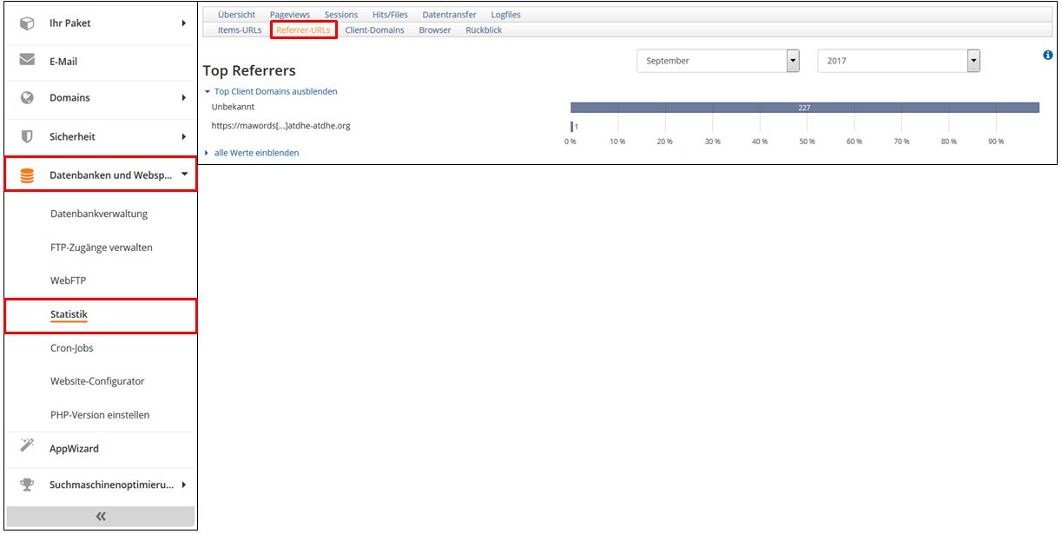Image resolution: width=1062 pixels, height=534 pixels.
Task: Open the Client-Domains tab
Action: click(x=374, y=30)
